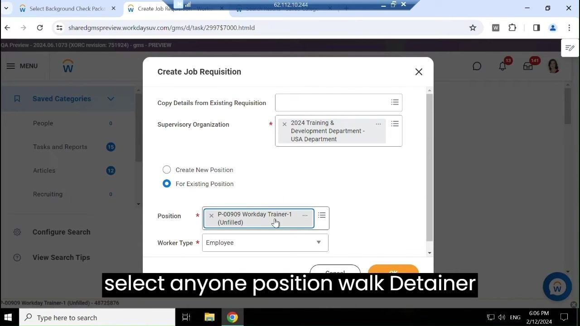
Task: Open the tab search dropdown arrow
Action: tap(6, 8)
